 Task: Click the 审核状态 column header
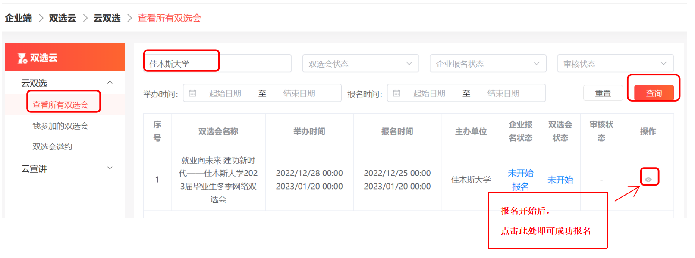click(x=601, y=131)
